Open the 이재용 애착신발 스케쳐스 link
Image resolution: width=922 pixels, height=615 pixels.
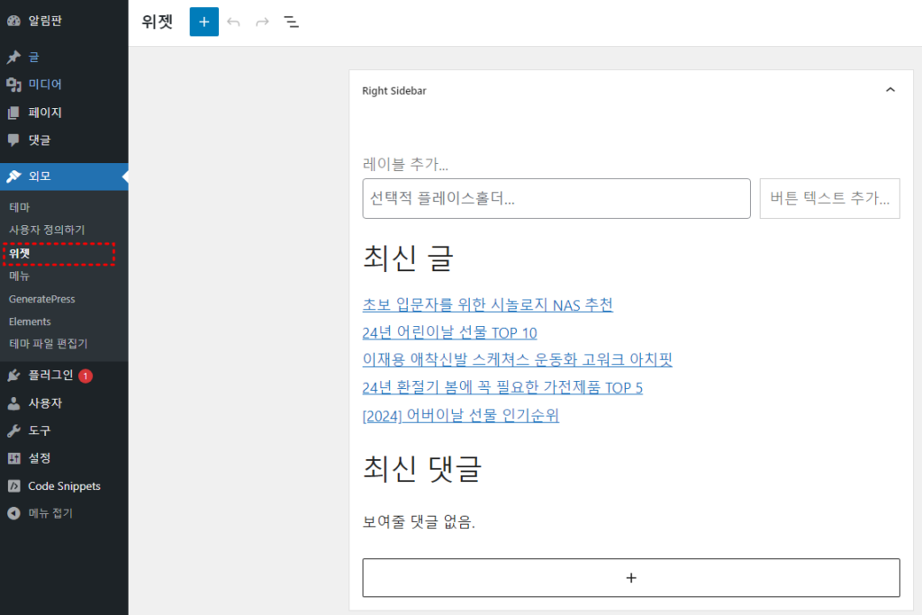tap(518, 360)
